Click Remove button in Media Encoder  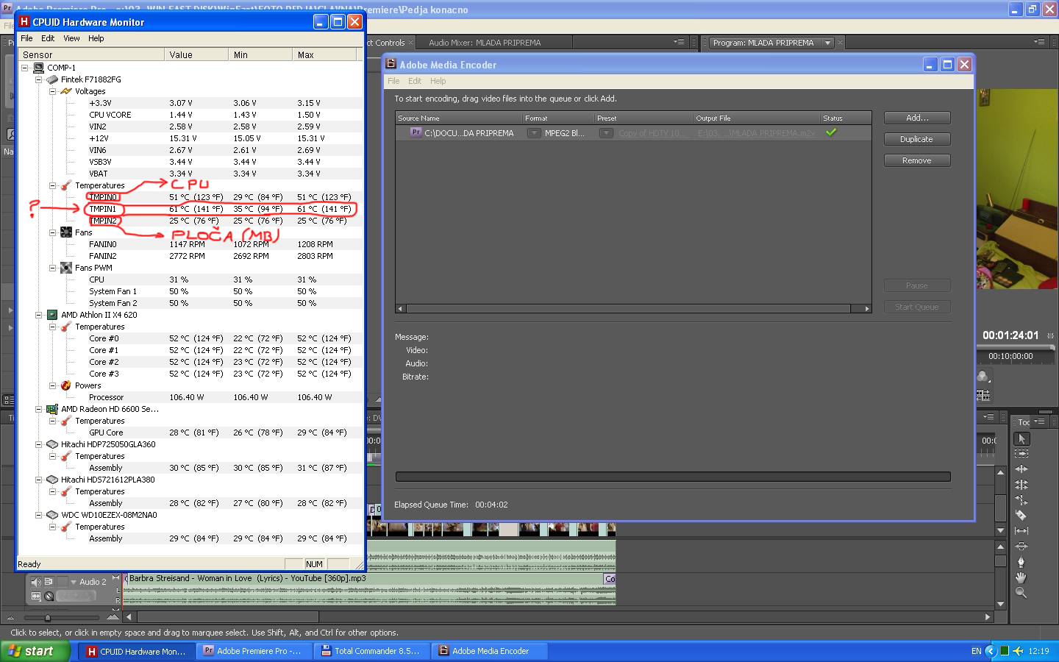(x=917, y=160)
